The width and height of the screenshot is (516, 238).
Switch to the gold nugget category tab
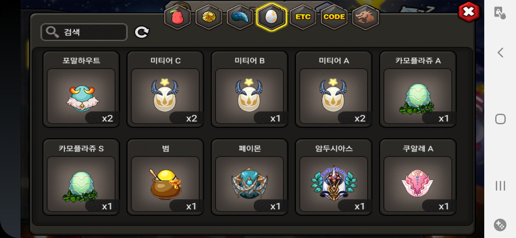click(x=209, y=17)
